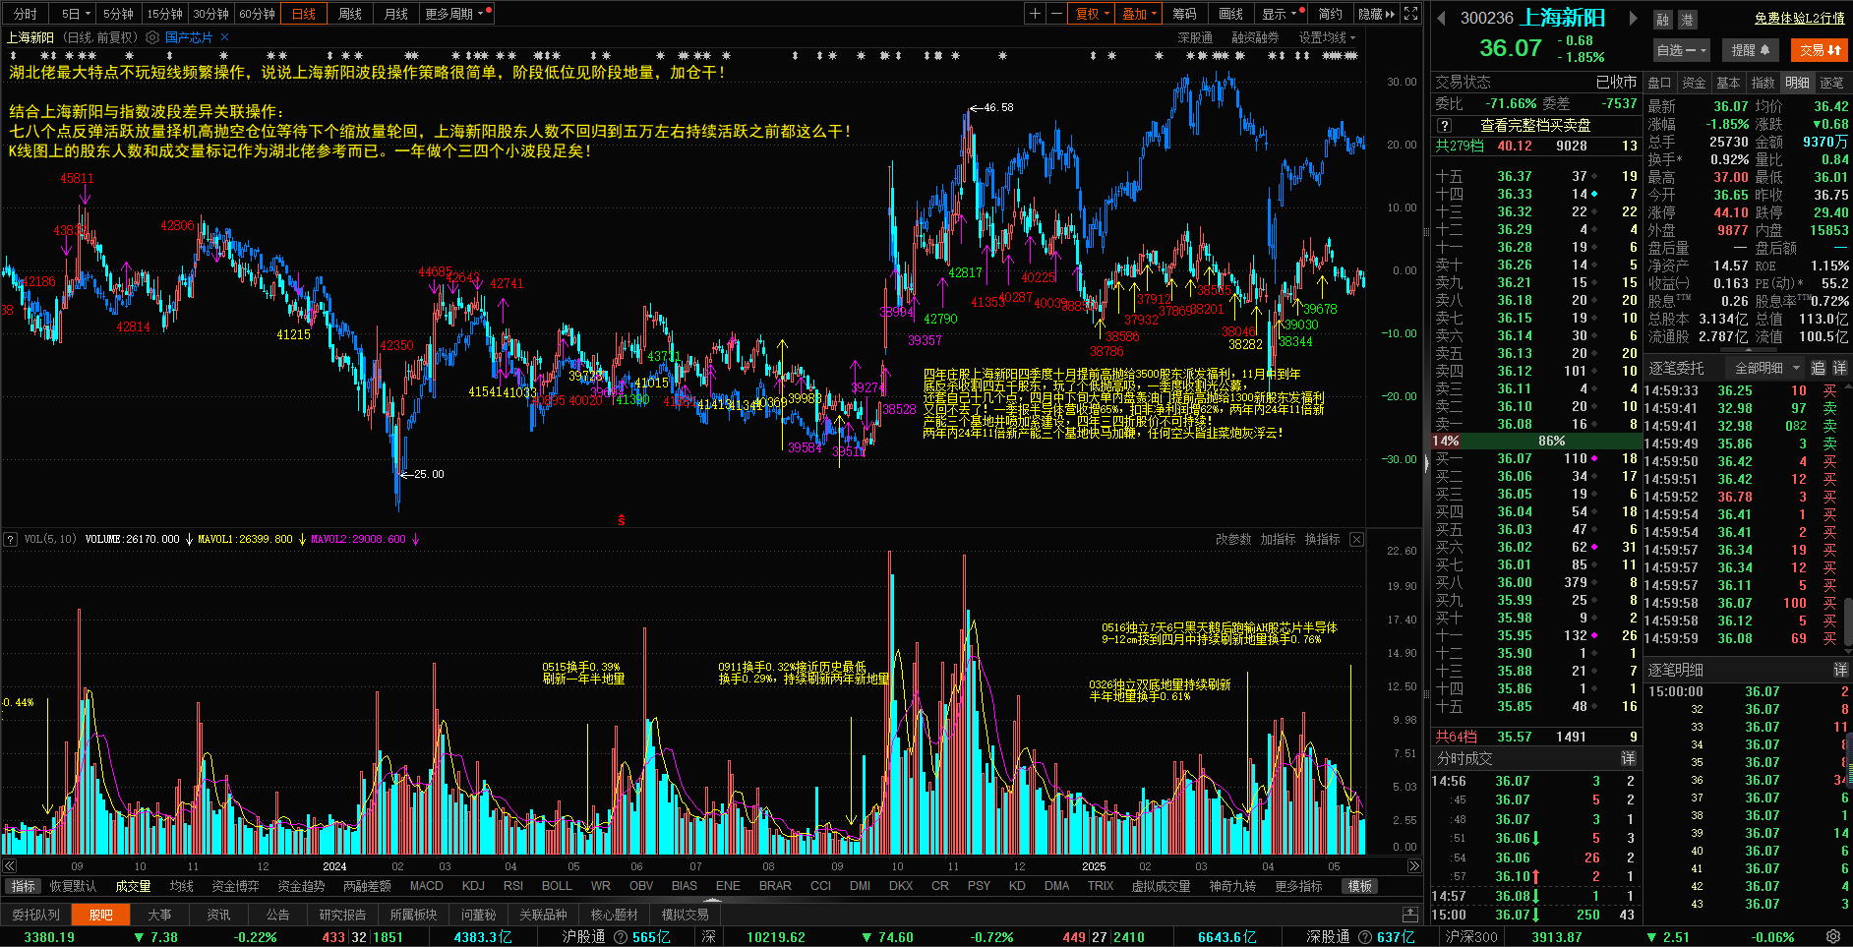Open 研究报告 bottom tab
The image size is (1853, 947).
[x=342, y=915]
